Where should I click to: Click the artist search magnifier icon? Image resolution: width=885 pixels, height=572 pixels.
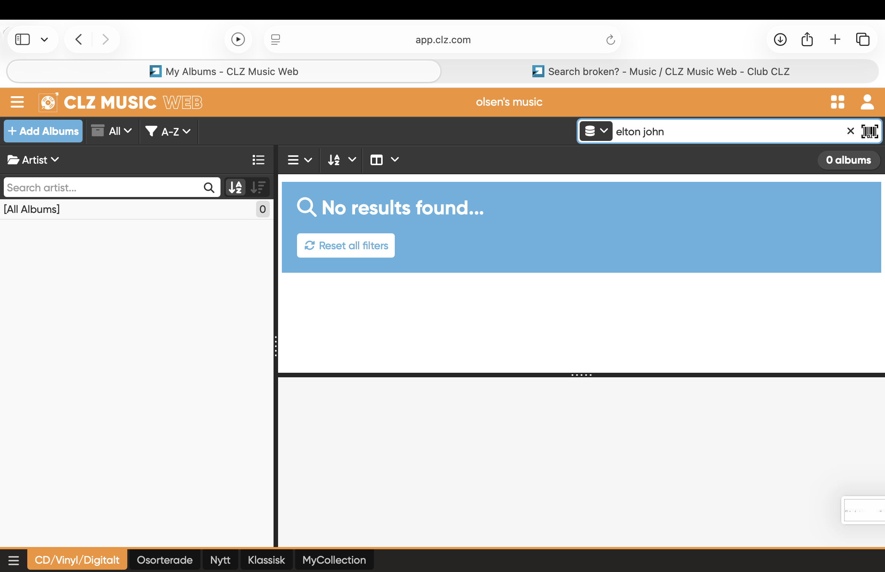[x=209, y=188]
